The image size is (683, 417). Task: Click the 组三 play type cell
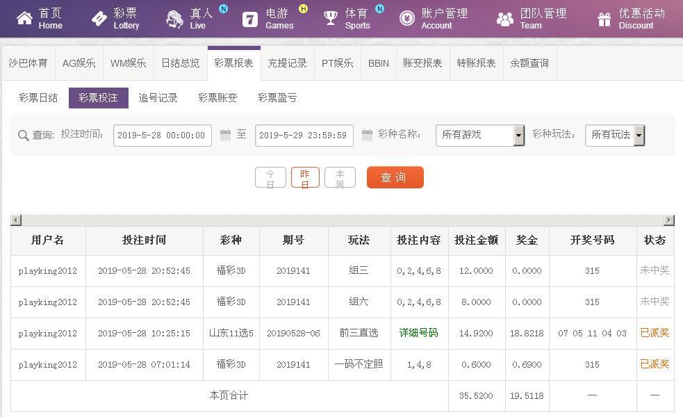coord(359,270)
